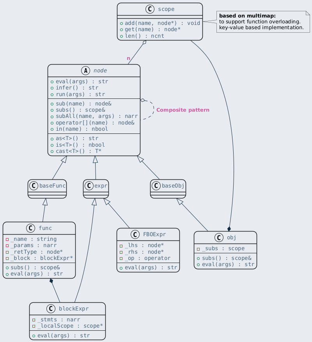Click the FBOExpr class title

(x=154, y=235)
